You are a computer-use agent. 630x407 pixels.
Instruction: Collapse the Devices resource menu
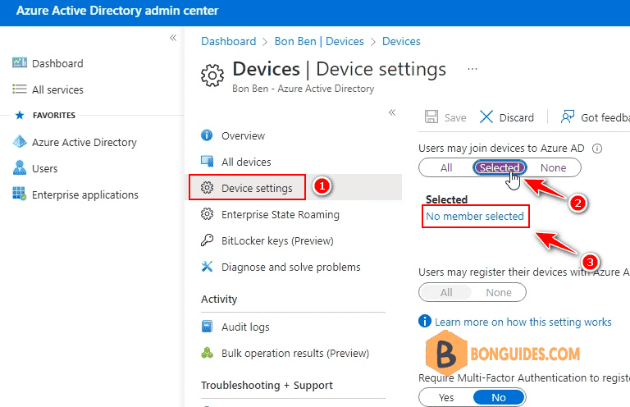392,112
